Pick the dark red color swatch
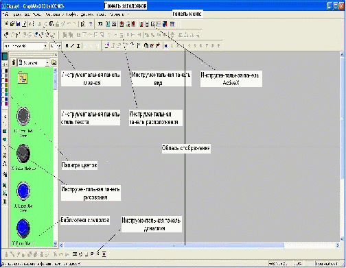346x268 pixels. point(6,80)
